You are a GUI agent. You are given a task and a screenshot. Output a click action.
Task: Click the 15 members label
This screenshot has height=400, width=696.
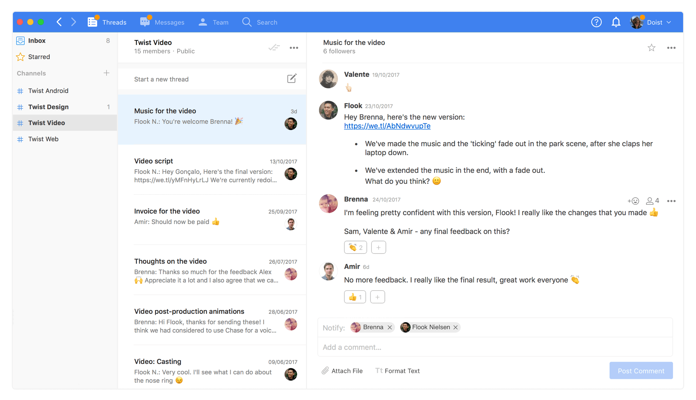152,51
